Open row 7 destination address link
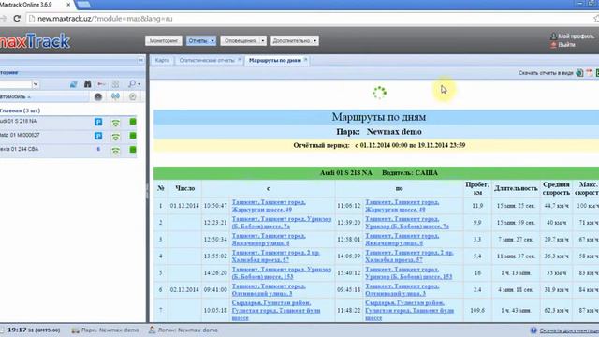 [x=410, y=310]
